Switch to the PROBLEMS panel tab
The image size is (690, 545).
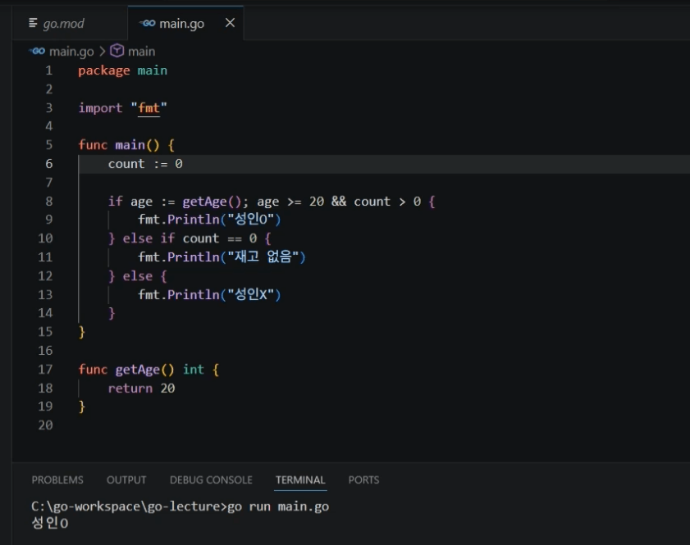point(57,480)
